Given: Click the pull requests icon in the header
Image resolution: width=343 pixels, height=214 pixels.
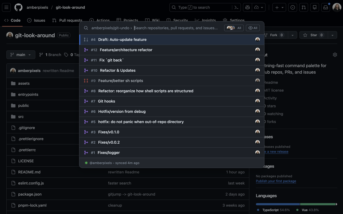Looking at the screenshot, I should coord(303,7).
